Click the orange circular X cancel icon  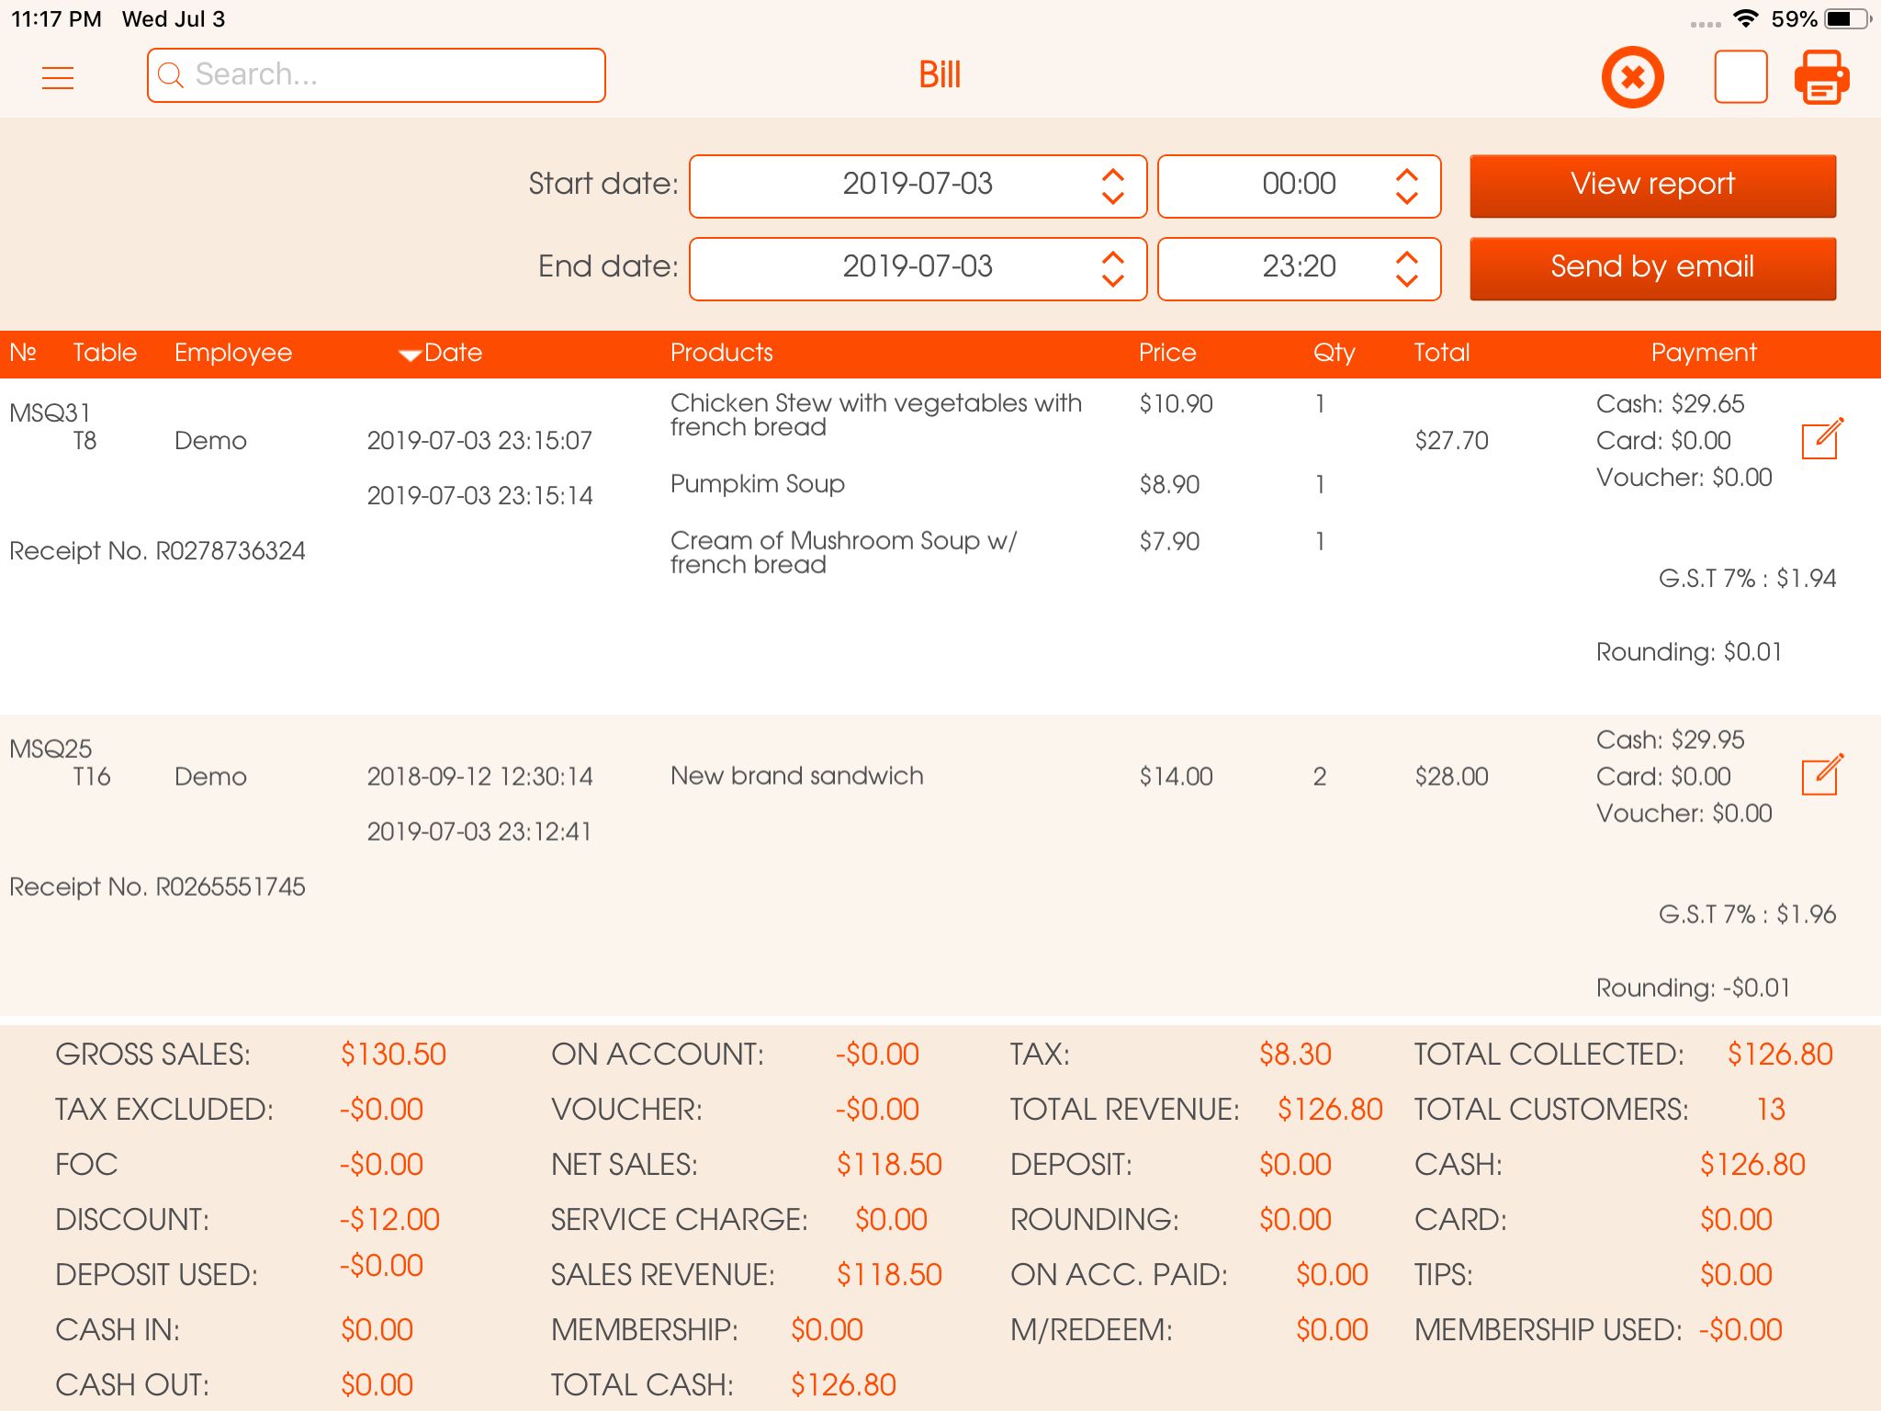[1632, 77]
